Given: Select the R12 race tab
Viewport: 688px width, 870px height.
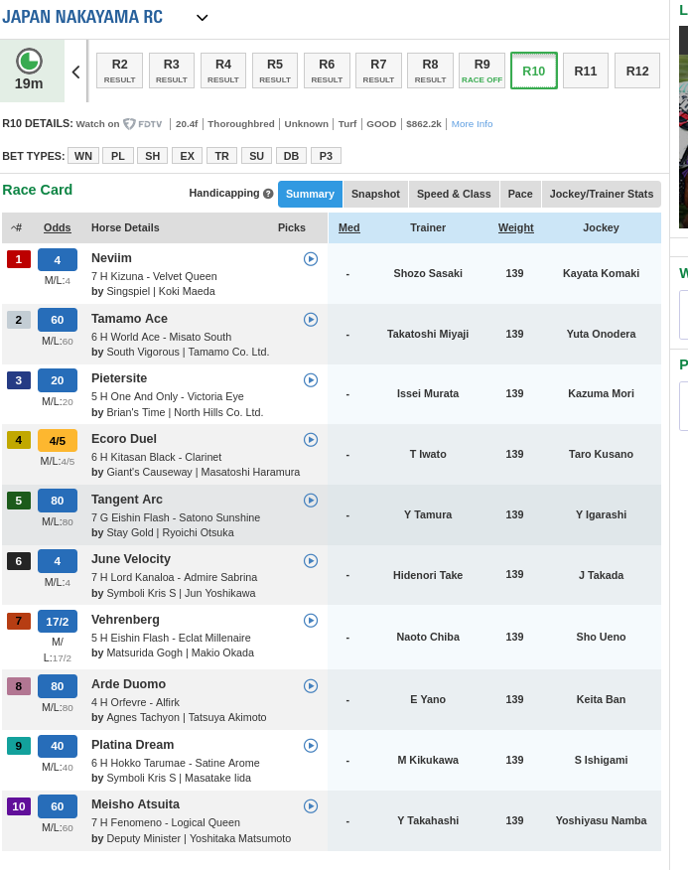Looking at the screenshot, I should [637, 71].
